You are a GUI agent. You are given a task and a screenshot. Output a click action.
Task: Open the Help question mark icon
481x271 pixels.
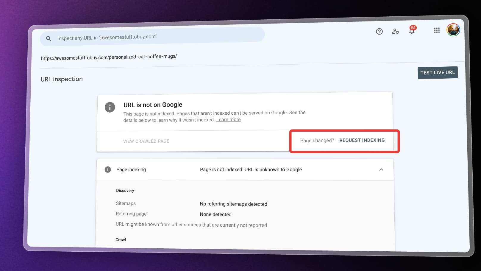coord(379,31)
